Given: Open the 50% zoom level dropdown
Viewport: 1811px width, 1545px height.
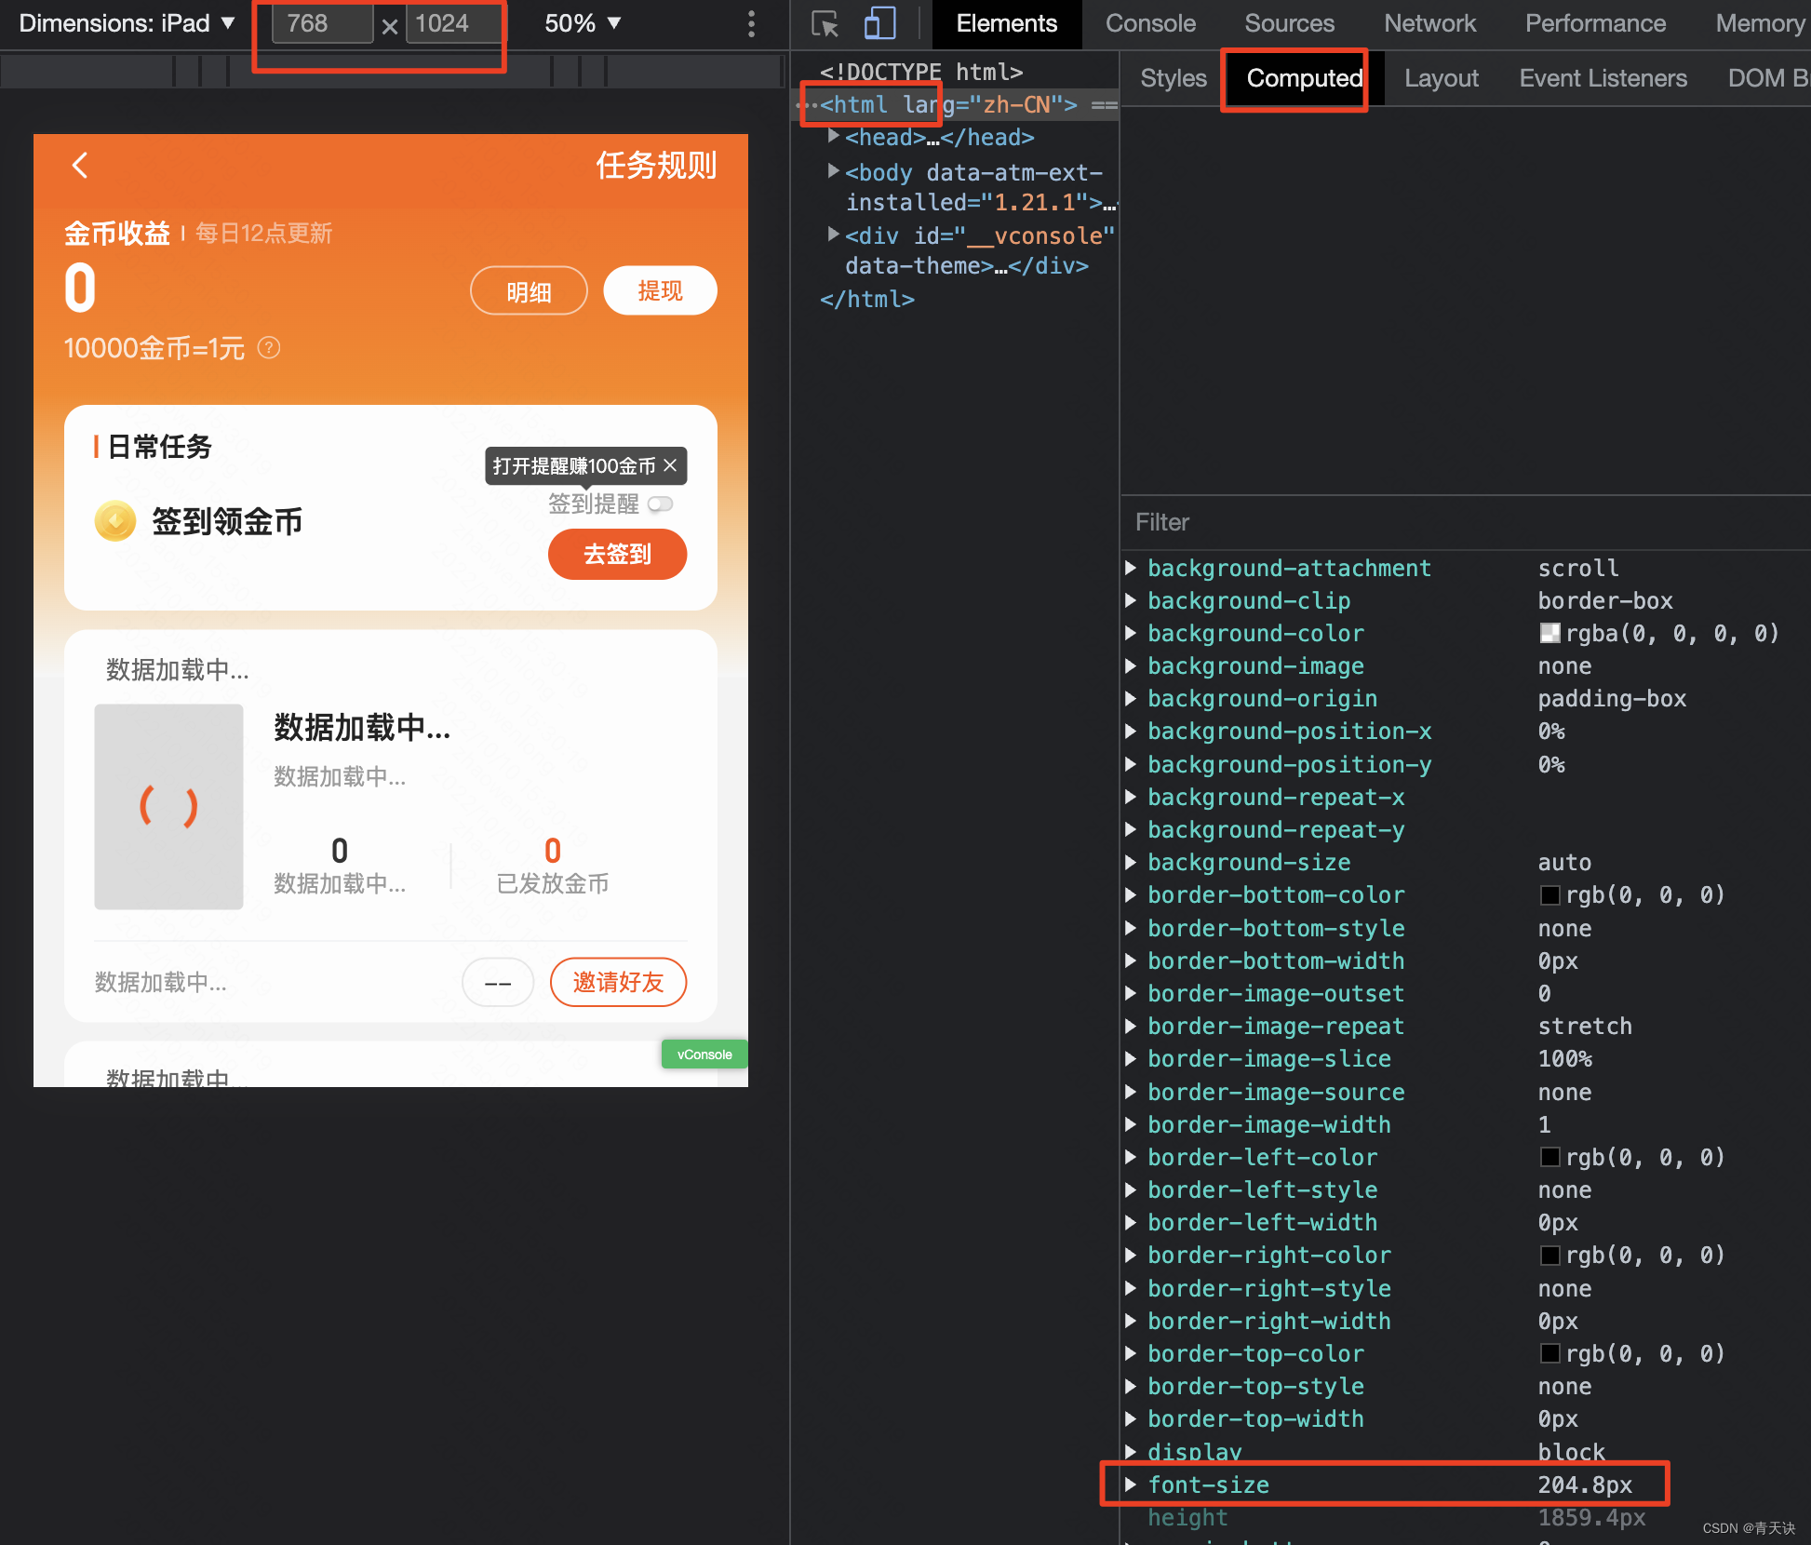Looking at the screenshot, I should click(582, 23).
